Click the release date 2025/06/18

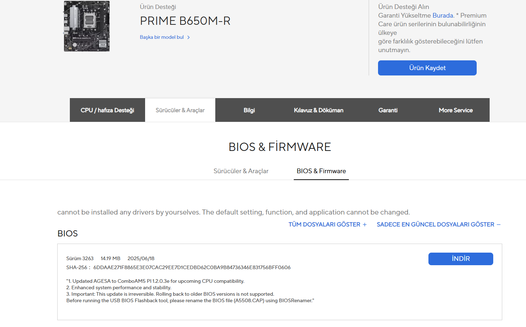pos(141,258)
